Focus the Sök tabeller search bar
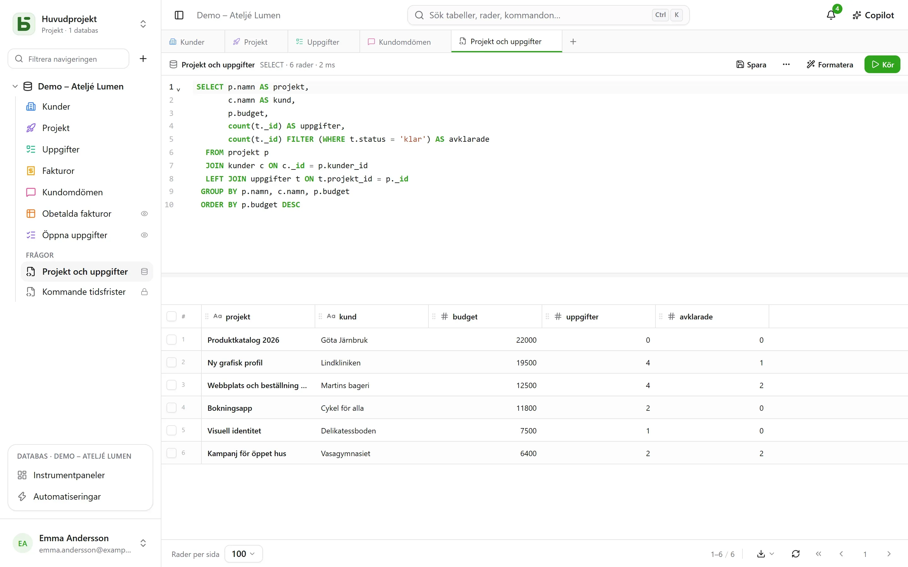This screenshot has height=567, width=908. pyautogui.click(x=548, y=15)
